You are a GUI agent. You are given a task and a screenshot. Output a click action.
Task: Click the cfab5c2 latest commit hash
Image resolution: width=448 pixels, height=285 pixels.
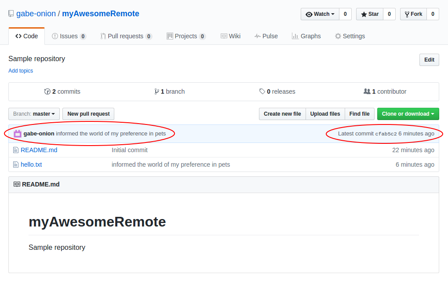click(x=386, y=134)
